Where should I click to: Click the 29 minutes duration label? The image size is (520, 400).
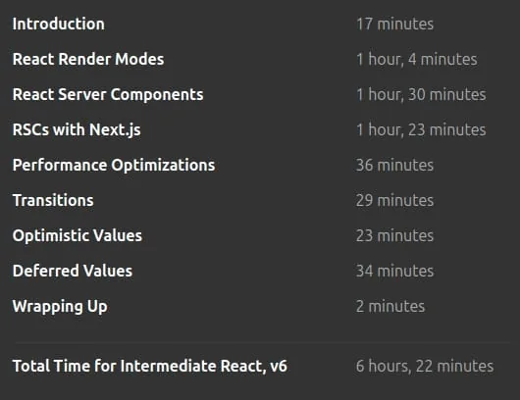[x=394, y=200]
